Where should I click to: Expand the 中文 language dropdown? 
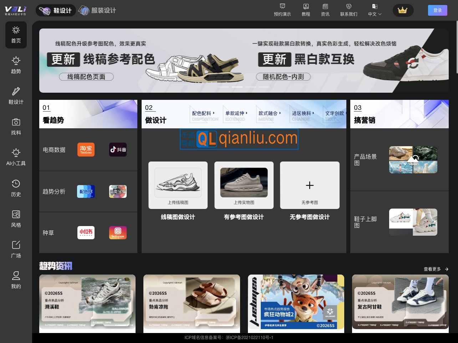(374, 10)
